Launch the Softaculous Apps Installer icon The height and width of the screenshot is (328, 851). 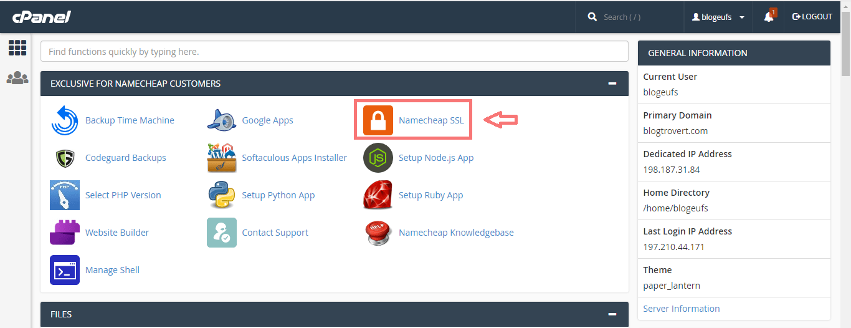[x=222, y=158]
